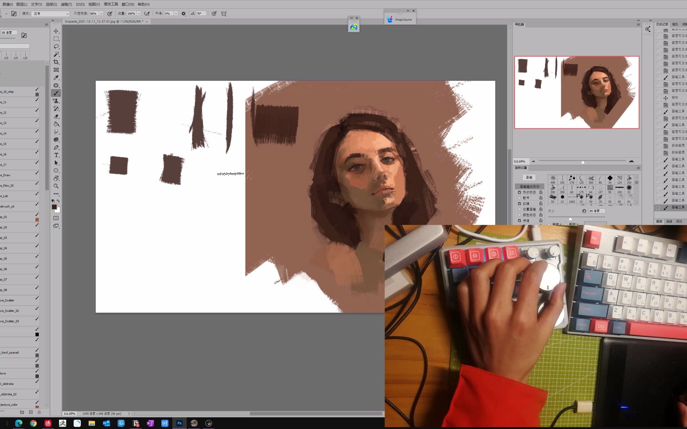Screen dimensions: 687x429
Task: Select the Magic Wand tool
Action: click(x=56, y=55)
